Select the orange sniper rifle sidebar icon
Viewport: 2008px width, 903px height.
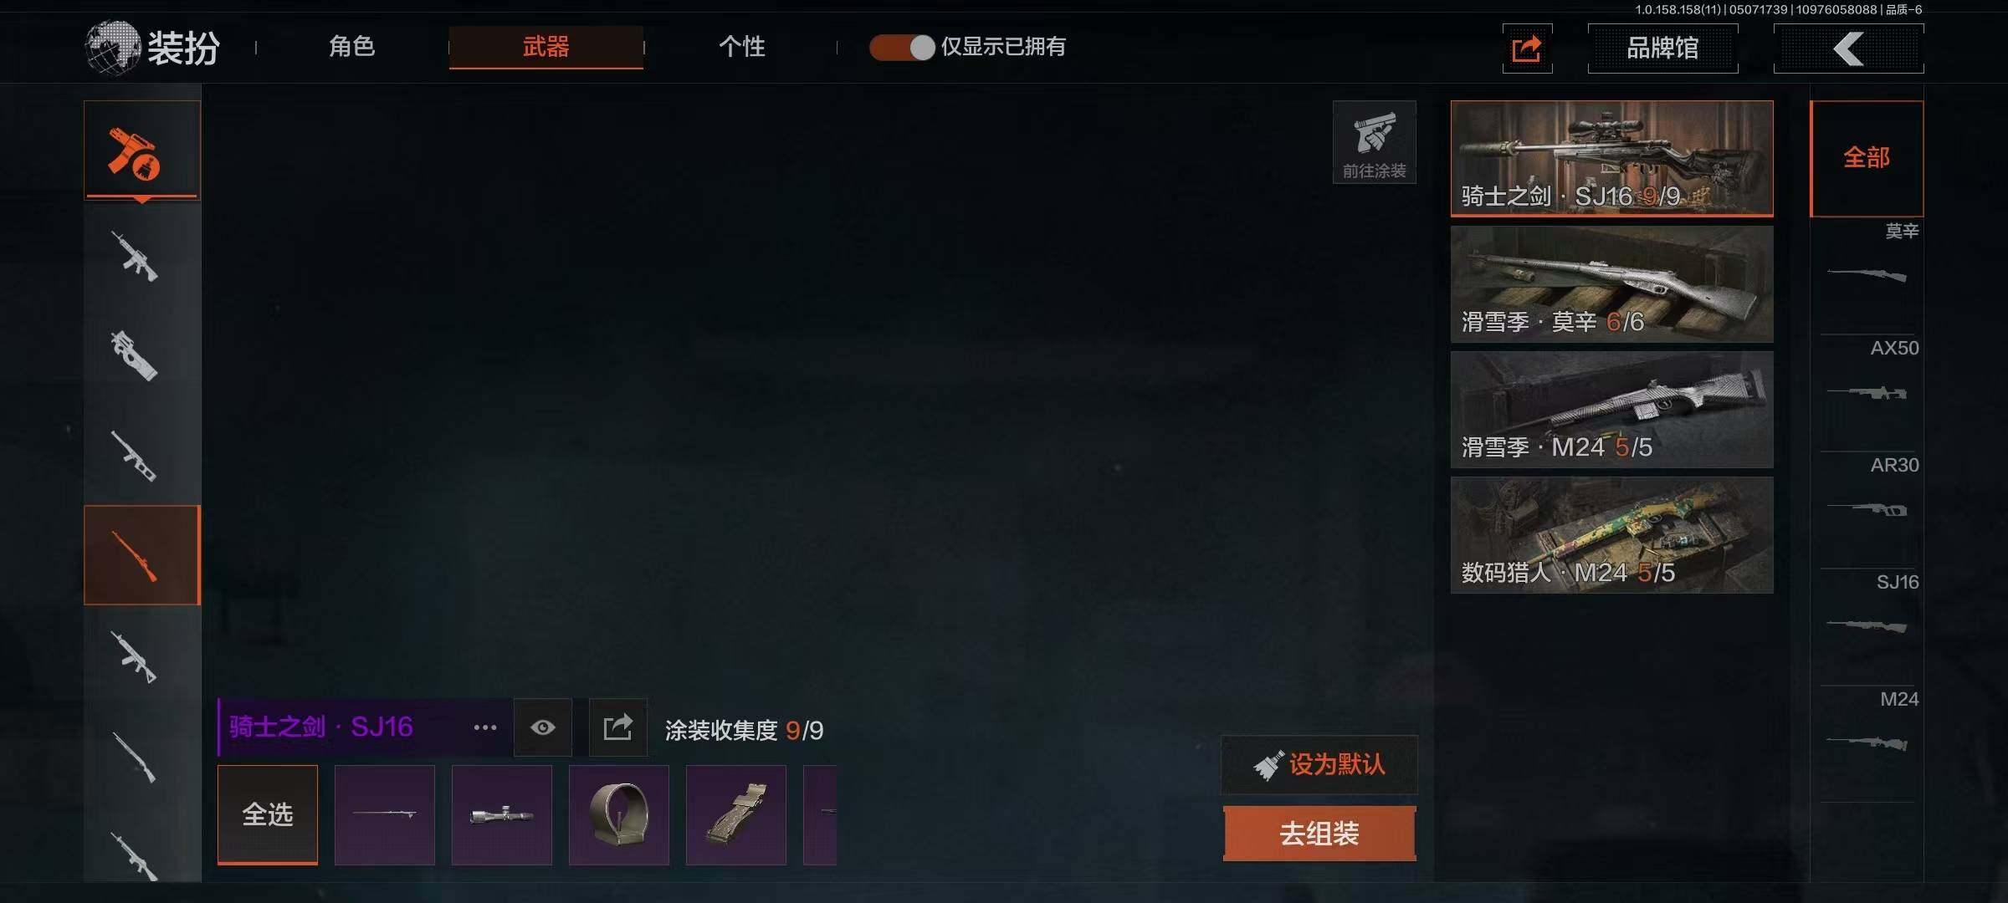point(141,555)
